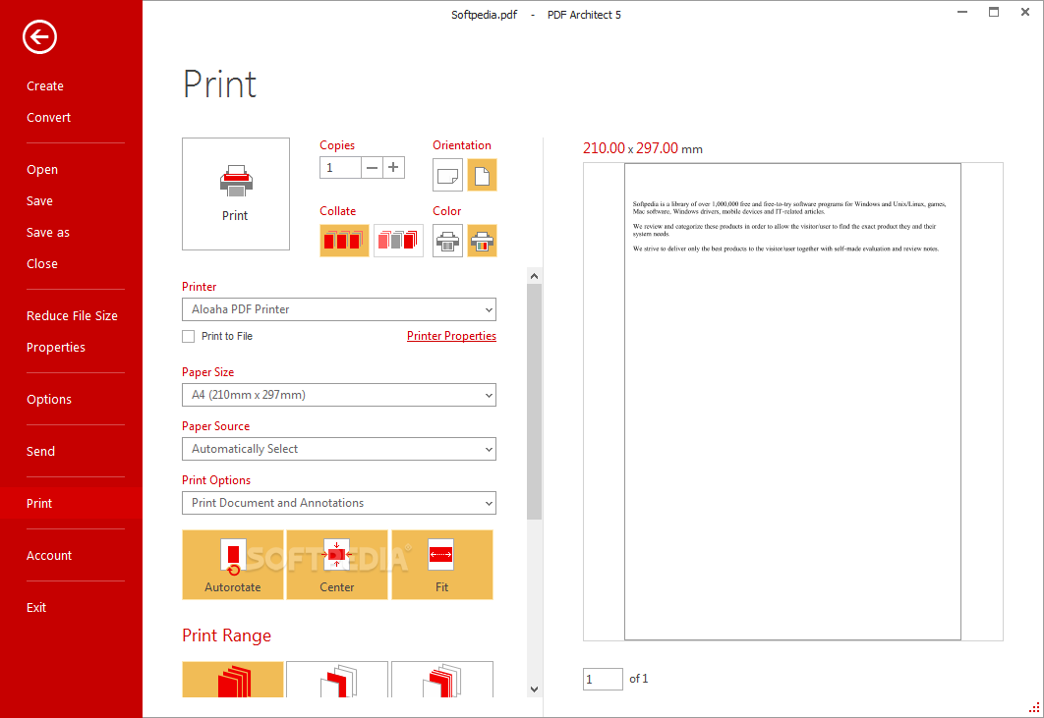Screen dimensions: 1044x718
Task: Toggle the Fit option
Action: tap(442, 565)
